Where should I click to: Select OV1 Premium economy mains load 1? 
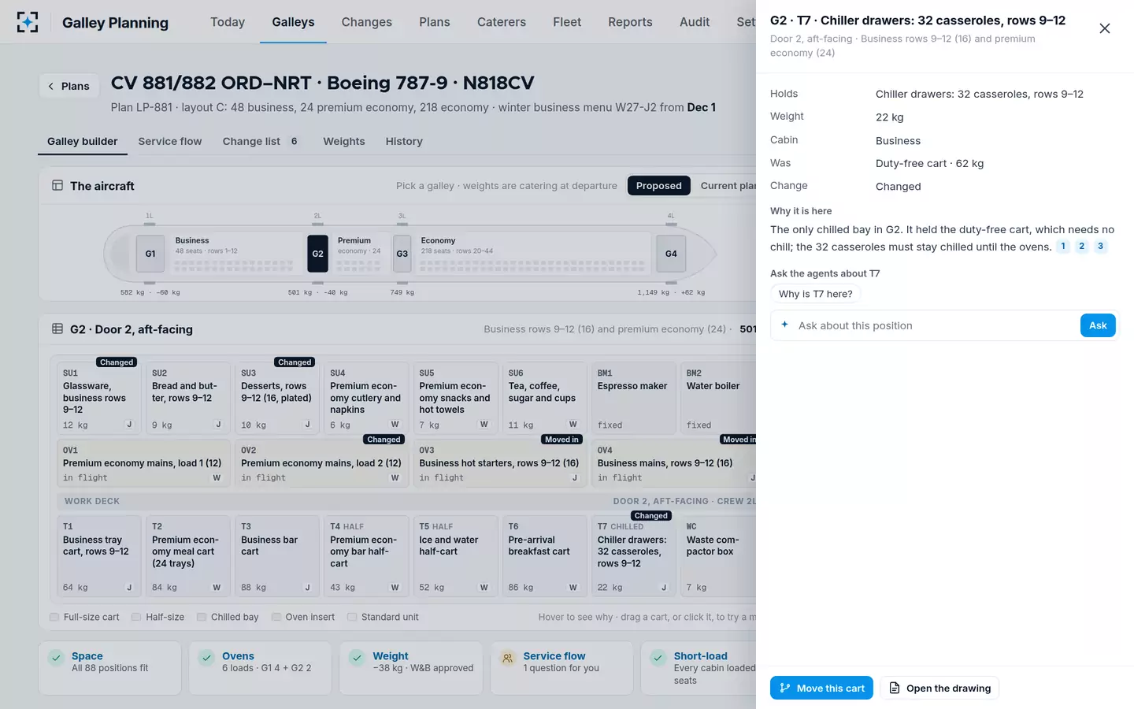(142, 463)
